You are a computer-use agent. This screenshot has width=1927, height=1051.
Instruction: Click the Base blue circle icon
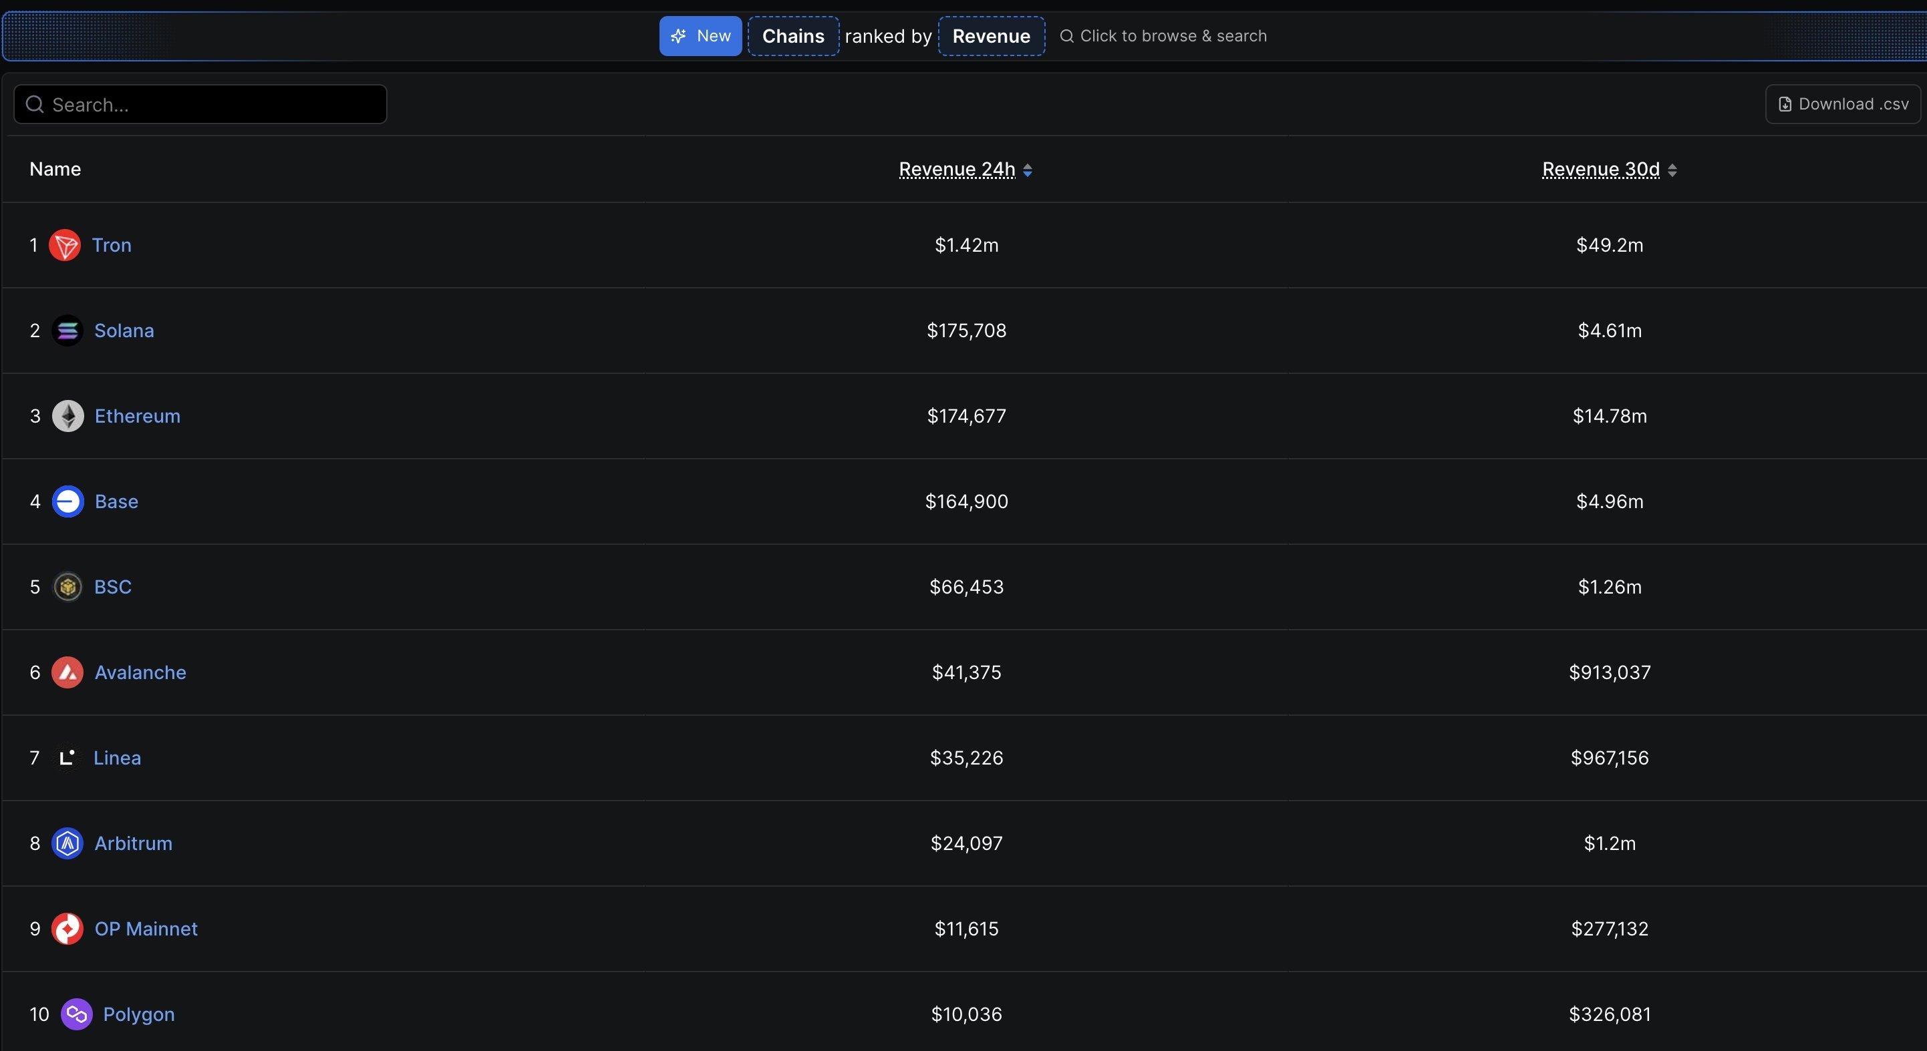click(67, 501)
